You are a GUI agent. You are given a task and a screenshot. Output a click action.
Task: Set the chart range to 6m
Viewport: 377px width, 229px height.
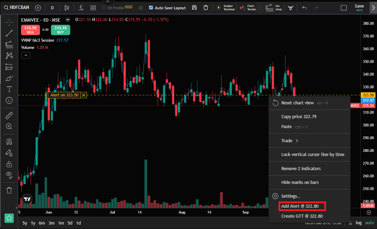[42, 223]
